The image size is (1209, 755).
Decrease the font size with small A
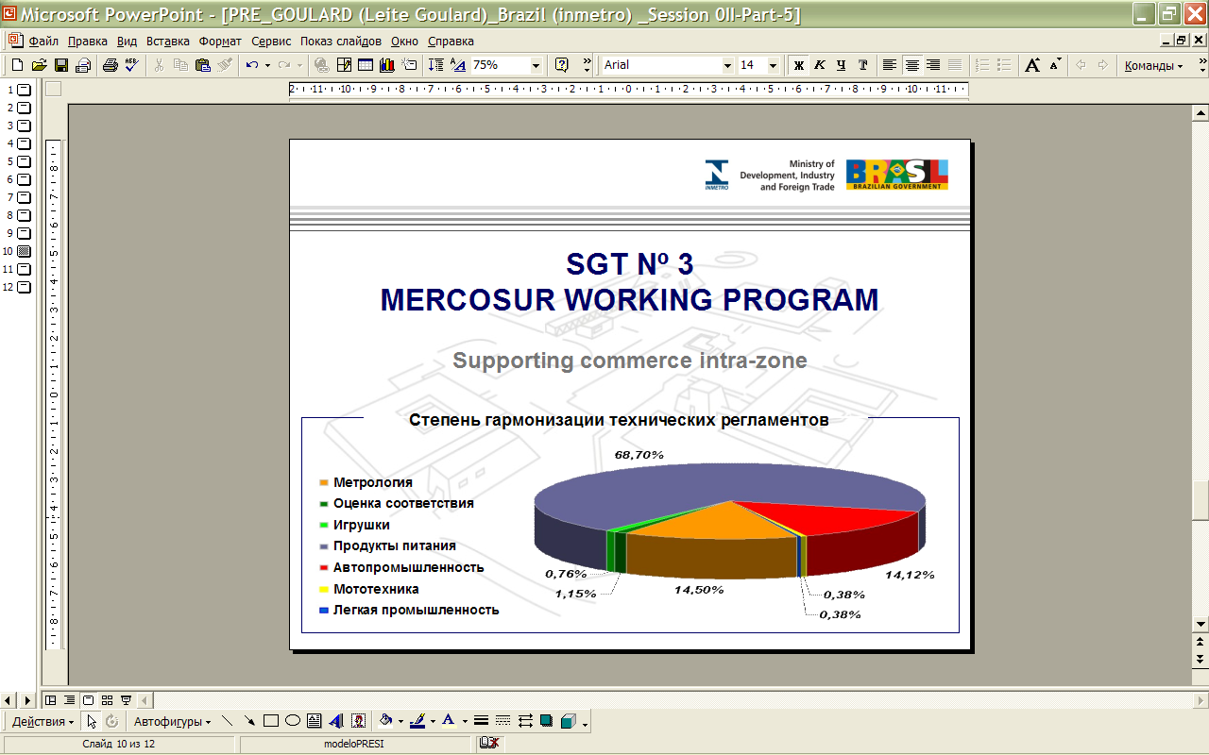tap(1055, 65)
